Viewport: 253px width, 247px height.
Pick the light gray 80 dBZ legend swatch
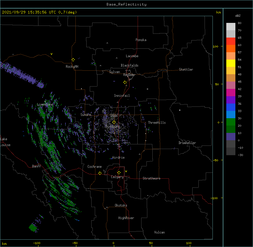[x=231, y=27]
